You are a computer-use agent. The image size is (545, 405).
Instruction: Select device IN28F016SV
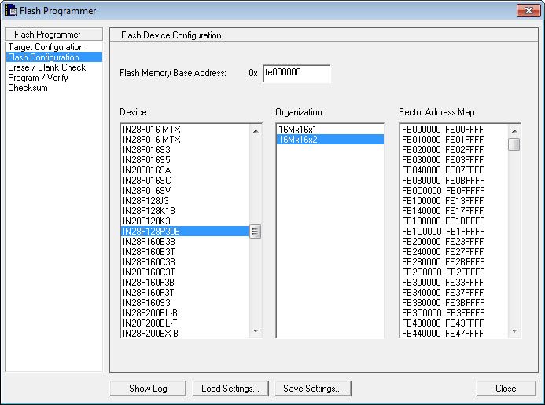185,191
